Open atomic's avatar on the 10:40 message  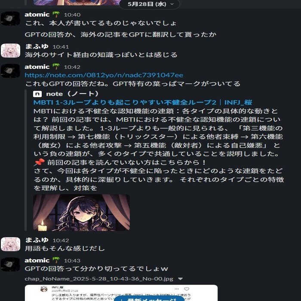tap(10, 18)
